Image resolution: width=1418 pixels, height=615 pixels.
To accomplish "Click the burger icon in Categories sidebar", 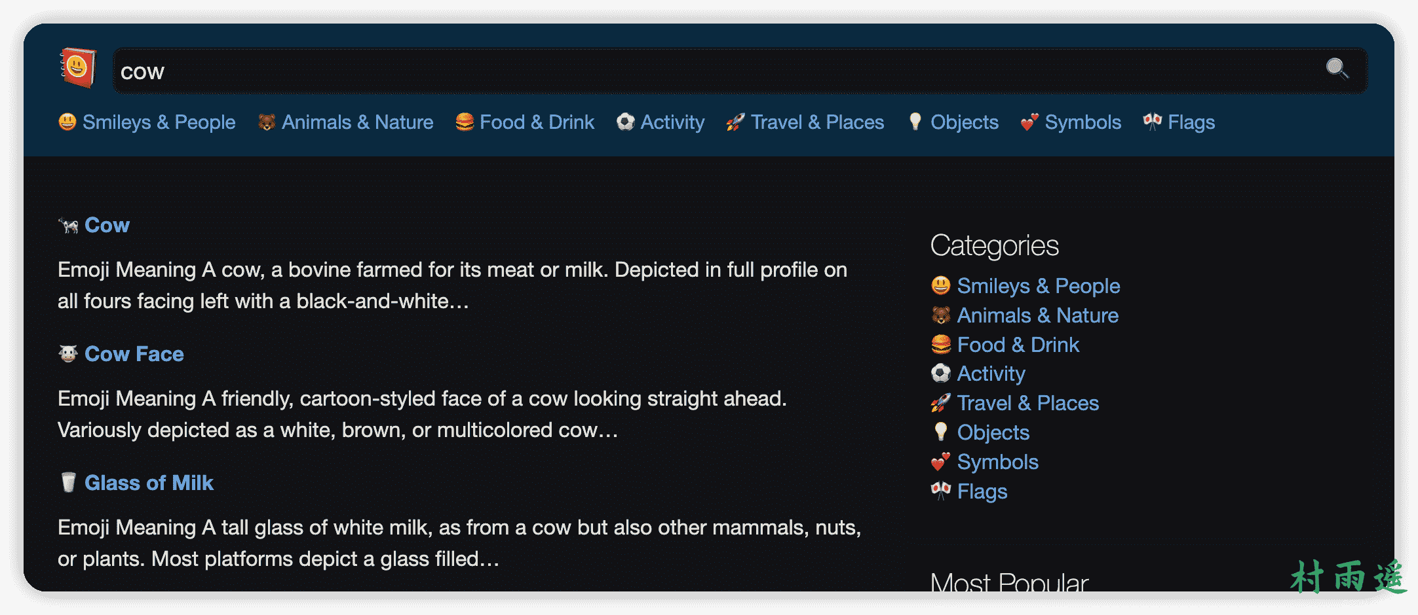I will [x=941, y=345].
